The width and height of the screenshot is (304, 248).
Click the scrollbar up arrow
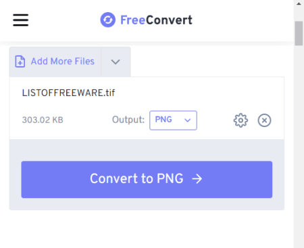click(x=299, y=4)
